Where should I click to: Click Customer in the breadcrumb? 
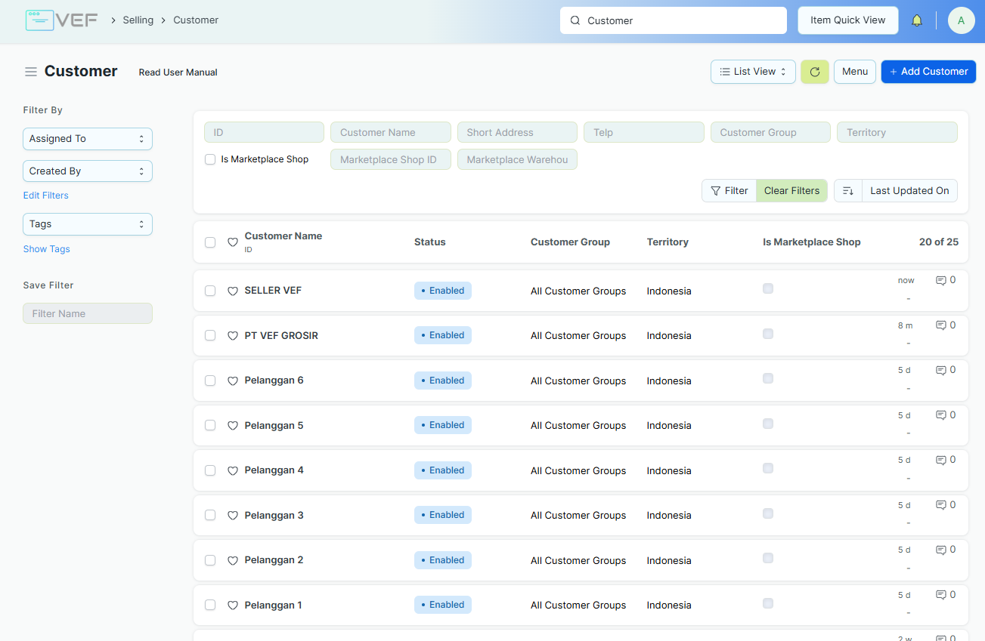tap(196, 20)
